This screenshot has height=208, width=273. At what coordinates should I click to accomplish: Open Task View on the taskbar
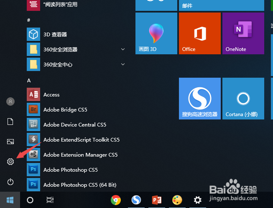pyautogui.click(x=50, y=200)
